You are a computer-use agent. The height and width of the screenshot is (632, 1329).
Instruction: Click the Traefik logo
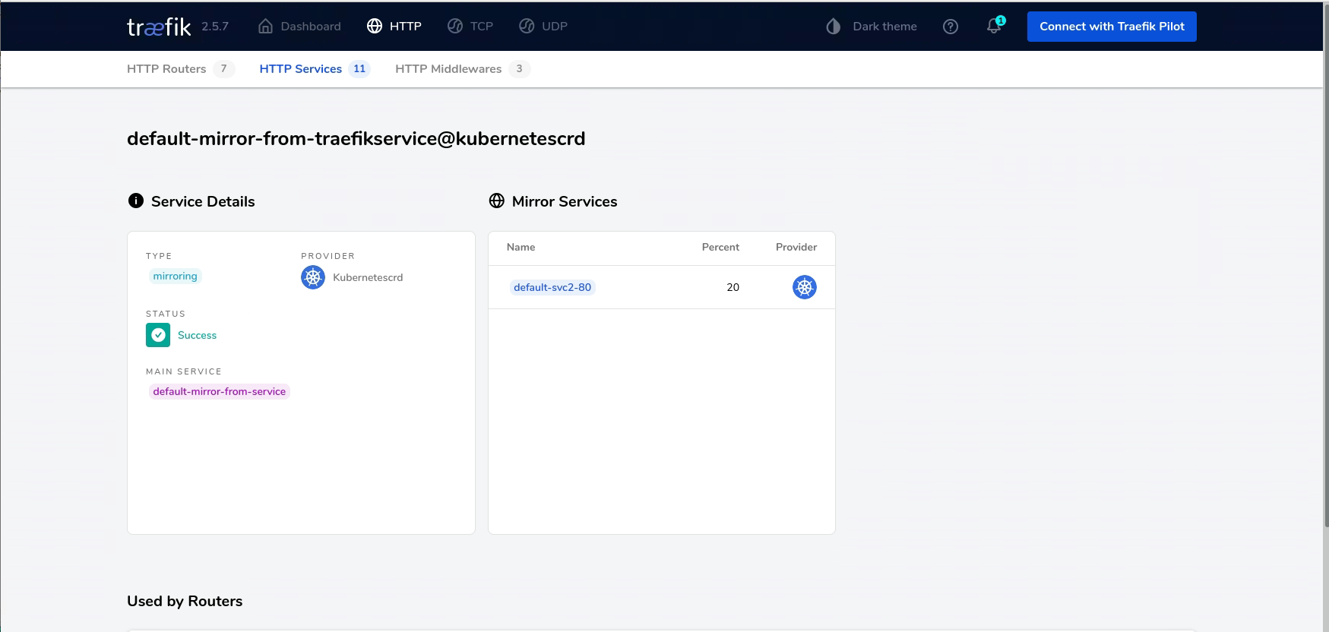pyautogui.click(x=159, y=27)
